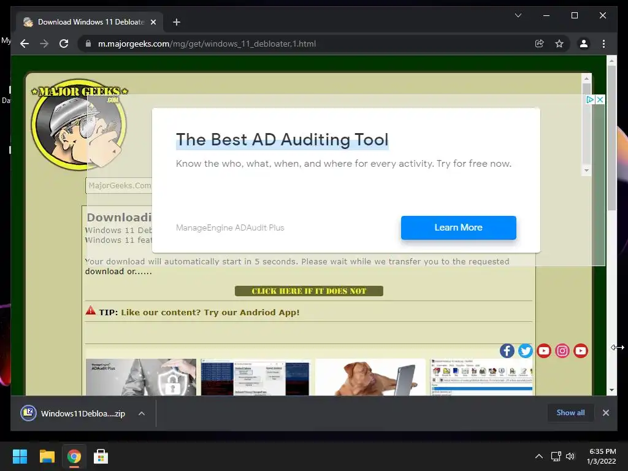Screen dimensions: 628x471
Task: Open the volume speaker tray icon
Action: tap(570, 456)
